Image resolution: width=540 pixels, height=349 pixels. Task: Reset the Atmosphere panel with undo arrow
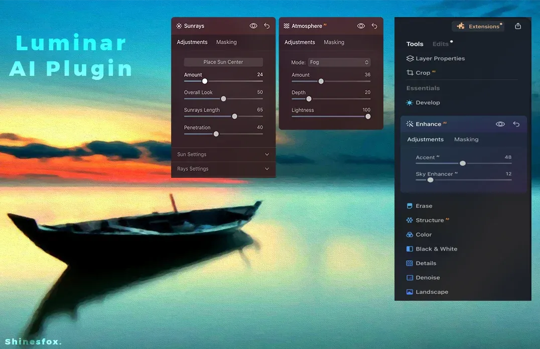374,26
